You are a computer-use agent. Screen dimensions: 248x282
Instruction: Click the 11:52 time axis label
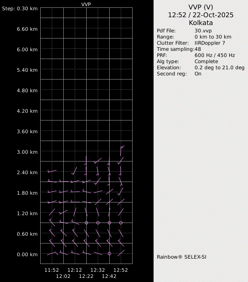(x=52, y=270)
